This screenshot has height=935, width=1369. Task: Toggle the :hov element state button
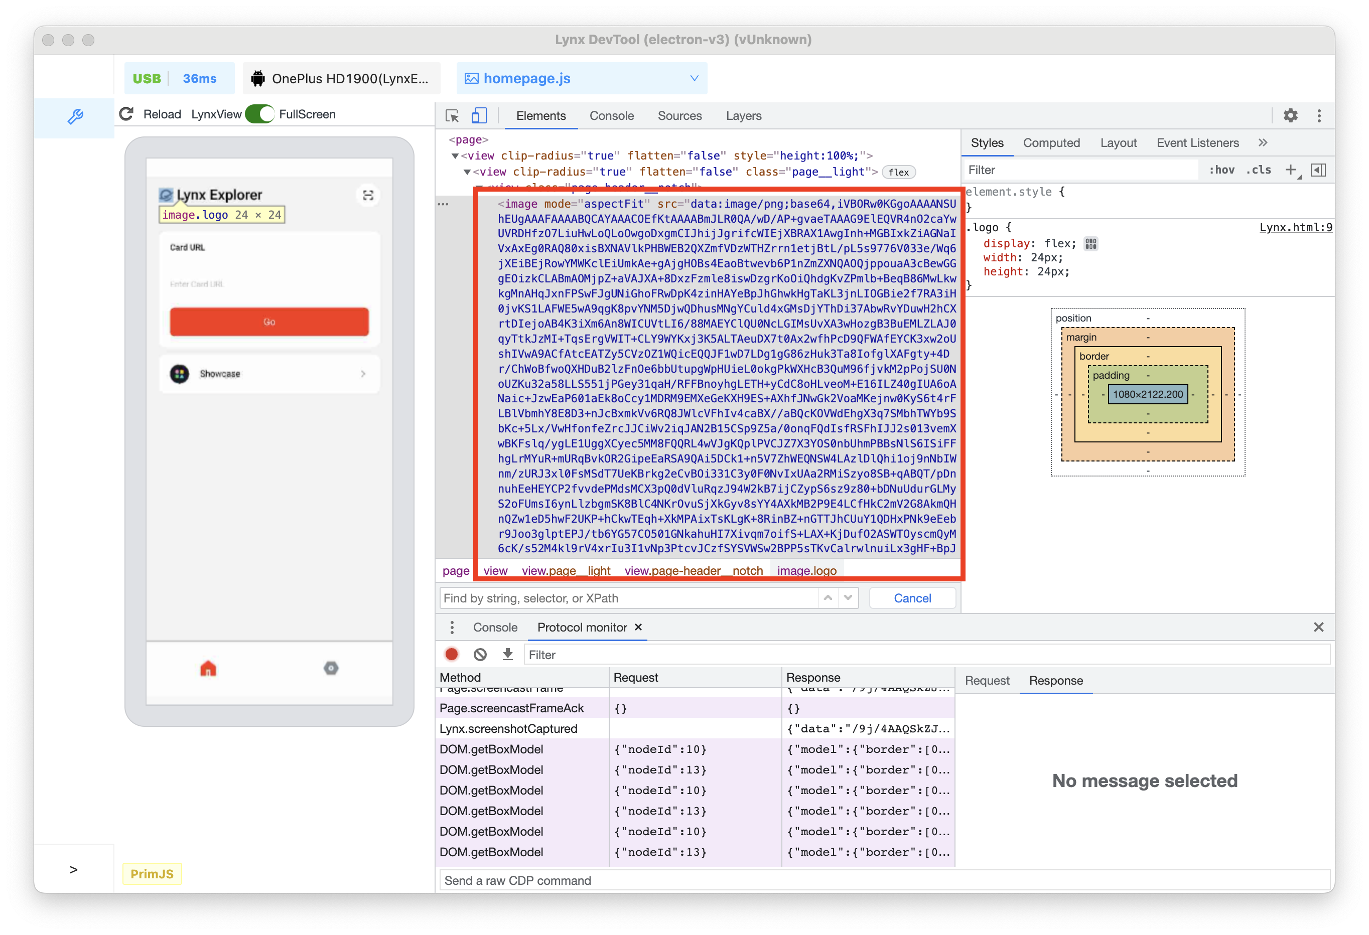click(x=1221, y=170)
